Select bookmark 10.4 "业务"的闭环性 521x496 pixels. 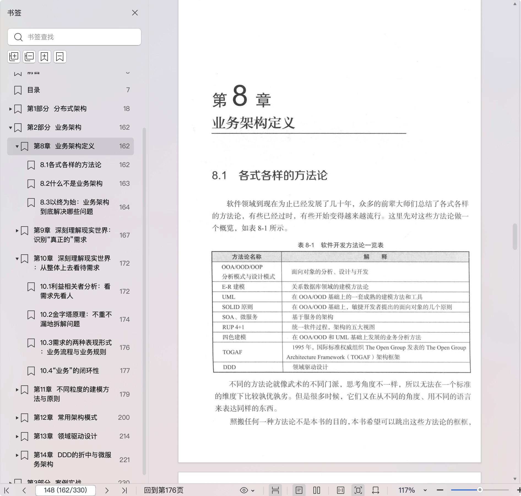pos(69,371)
